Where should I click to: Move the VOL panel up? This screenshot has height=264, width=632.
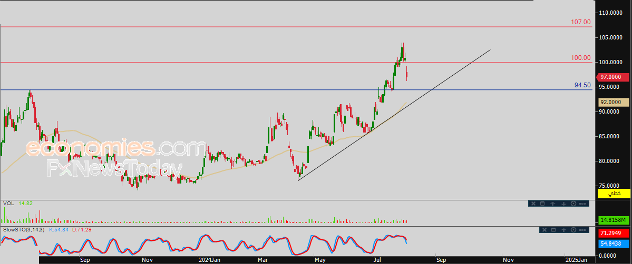pos(552,204)
